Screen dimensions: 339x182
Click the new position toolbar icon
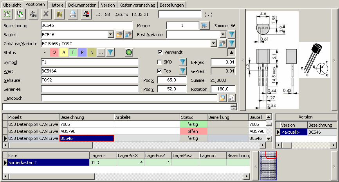(x=7, y=14)
